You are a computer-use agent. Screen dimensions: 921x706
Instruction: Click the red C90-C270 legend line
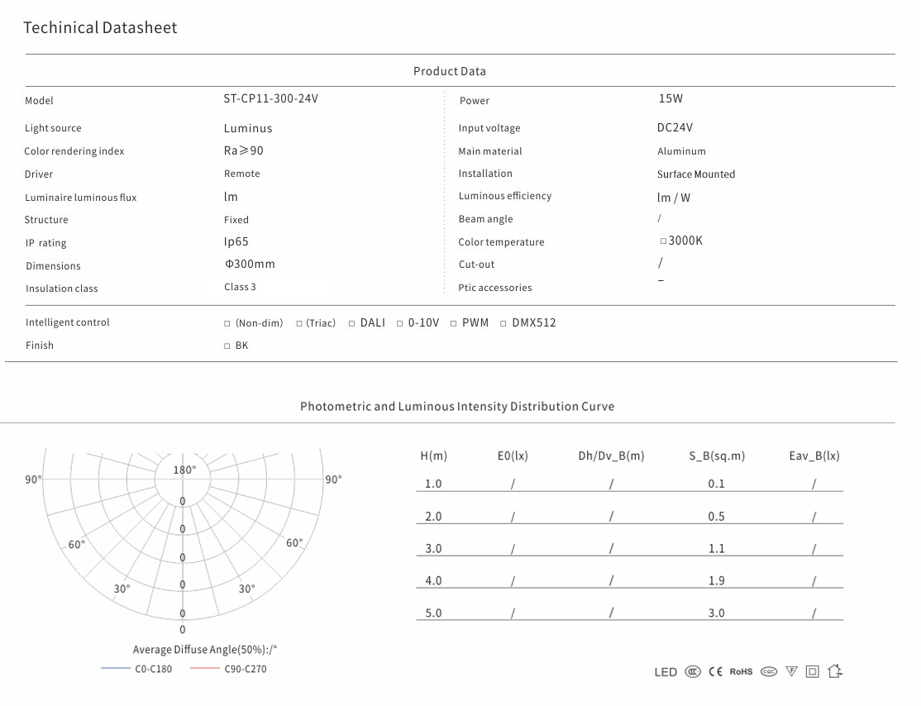click(204, 668)
